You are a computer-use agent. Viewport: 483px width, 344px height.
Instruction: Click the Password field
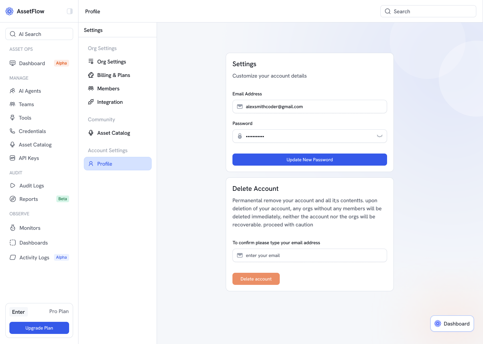pos(310,136)
